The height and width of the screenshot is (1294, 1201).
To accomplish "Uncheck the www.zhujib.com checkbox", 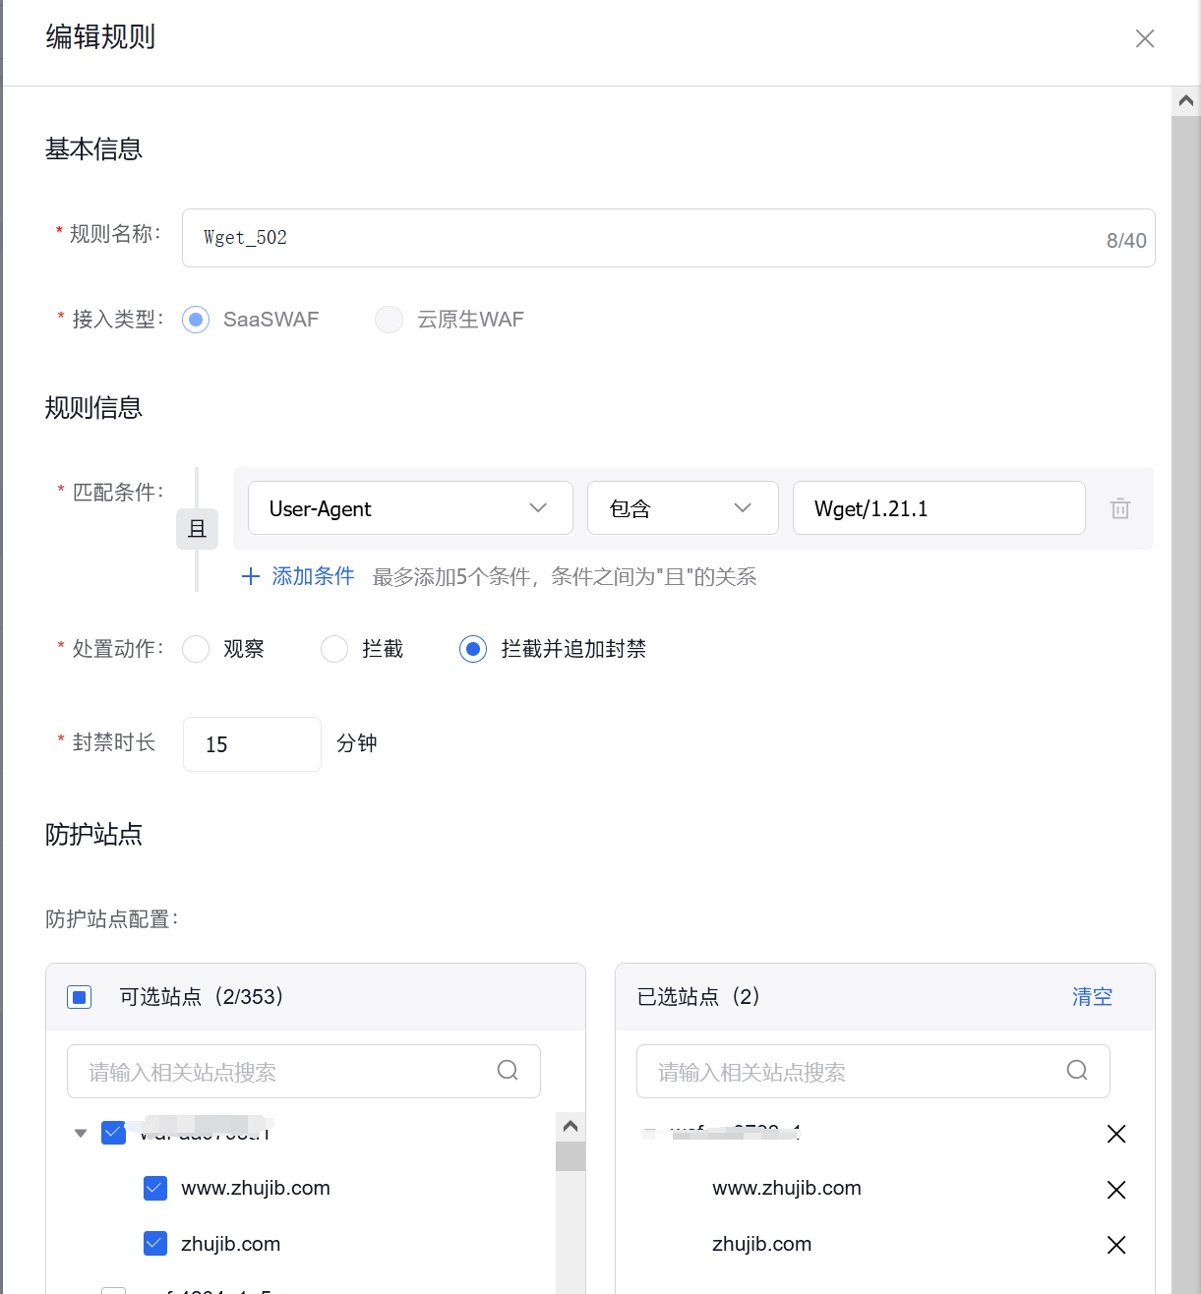I will coord(154,1188).
